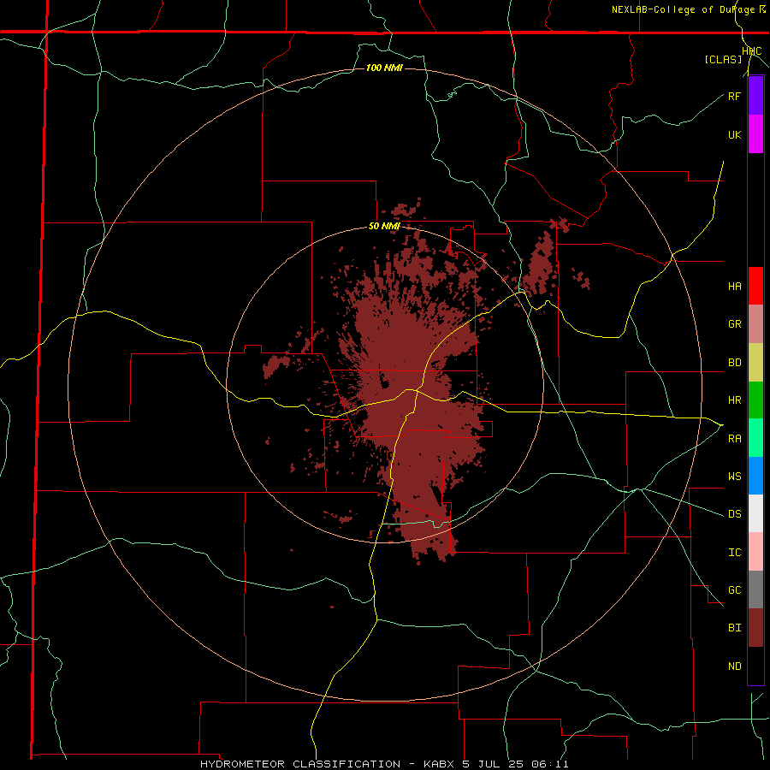Click the HA red legend swatch
770x770 pixels.
pyautogui.click(x=755, y=286)
